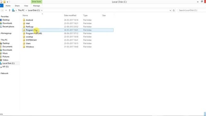Sort by the Size column header

104,15
